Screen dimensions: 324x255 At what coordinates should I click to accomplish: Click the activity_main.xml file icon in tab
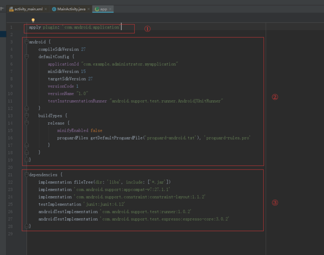pos(11,9)
